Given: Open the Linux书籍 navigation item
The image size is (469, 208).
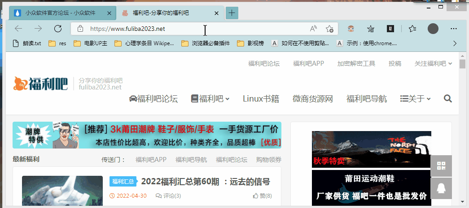Looking at the screenshot, I should point(261,99).
